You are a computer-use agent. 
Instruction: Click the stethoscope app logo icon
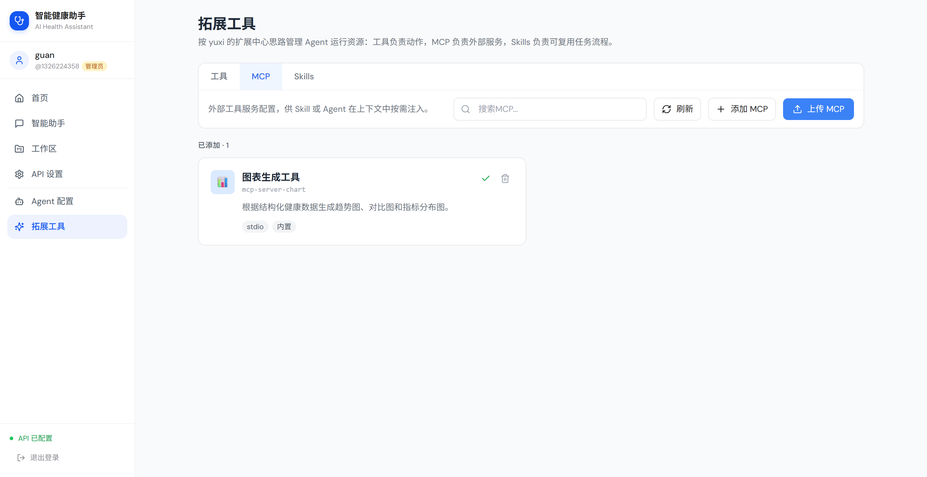(19, 21)
